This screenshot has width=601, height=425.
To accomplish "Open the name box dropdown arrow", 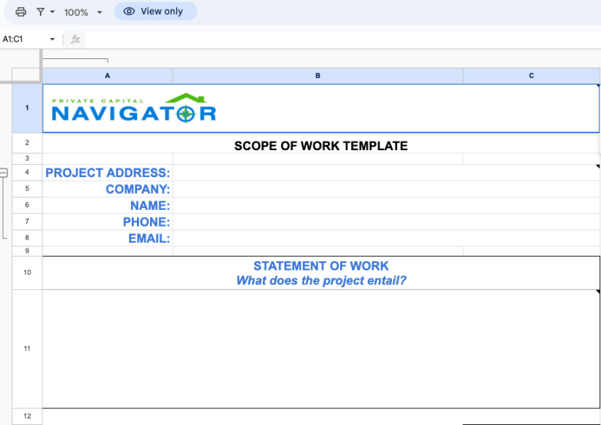I will click(x=52, y=39).
